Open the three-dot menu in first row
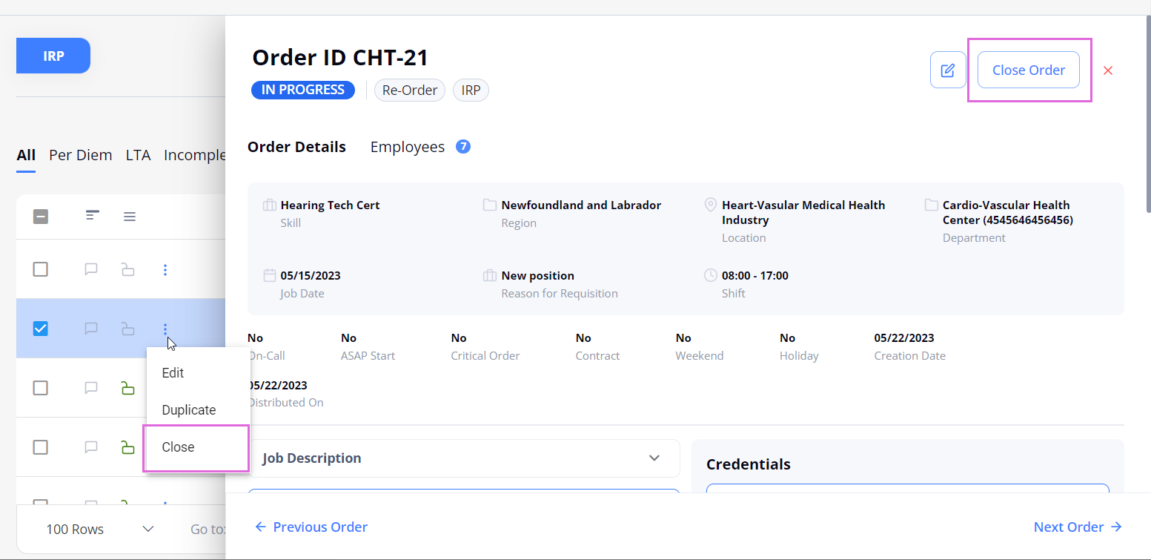Image resolution: width=1151 pixels, height=560 pixels. tap(165, 269)
